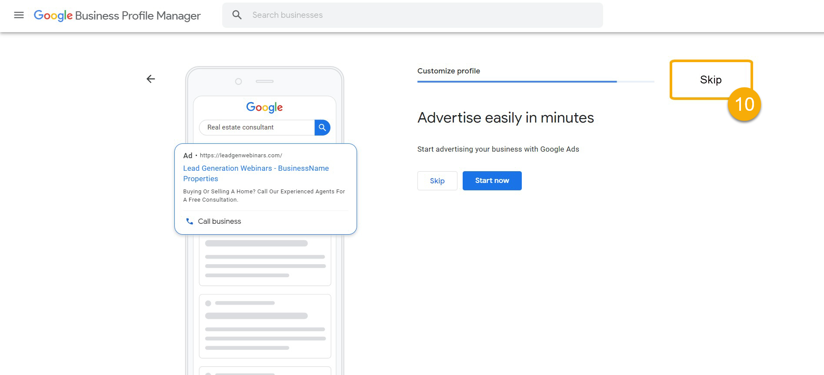Open Lead Generation Webinars ad headline

click(x=256, y=173)
